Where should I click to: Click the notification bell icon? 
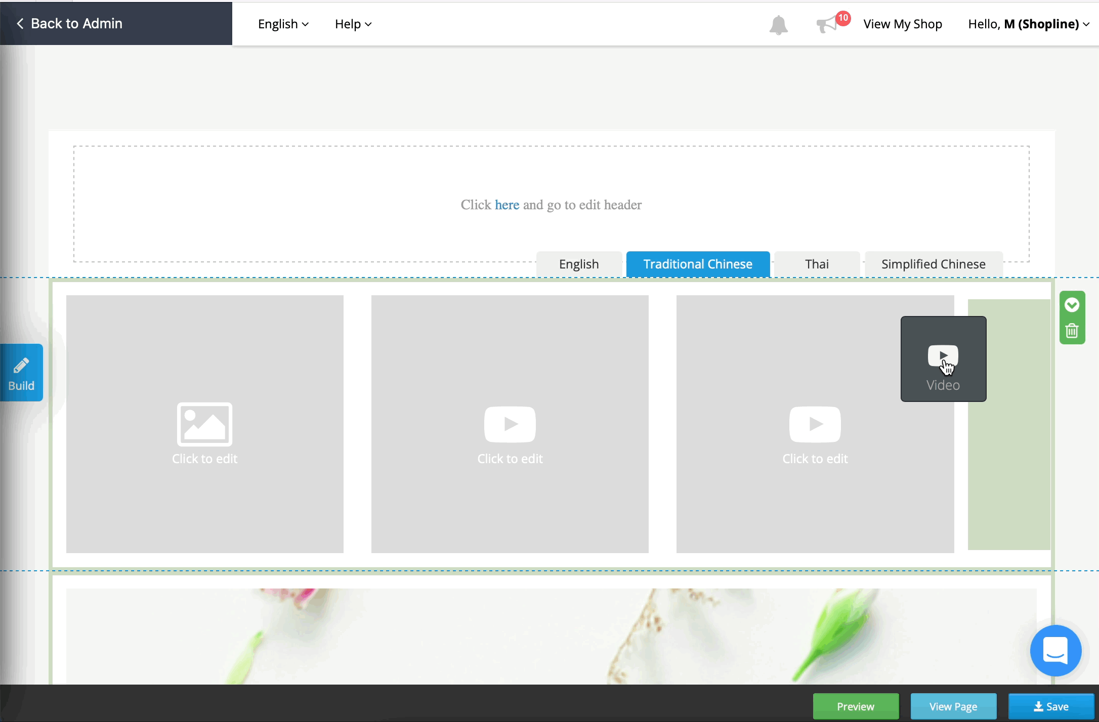click(778, 24)
